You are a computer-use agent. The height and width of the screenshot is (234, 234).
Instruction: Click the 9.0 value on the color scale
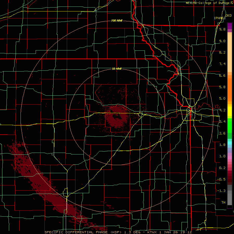point(222,41)
